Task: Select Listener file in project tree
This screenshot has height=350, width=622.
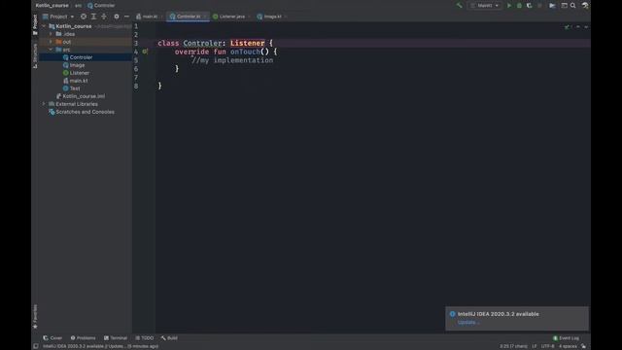Action: (x=80, y=73)
